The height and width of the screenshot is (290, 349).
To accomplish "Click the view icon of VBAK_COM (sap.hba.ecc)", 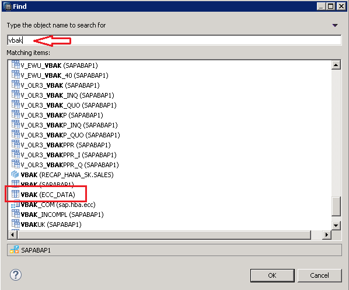I will point(15,205).
